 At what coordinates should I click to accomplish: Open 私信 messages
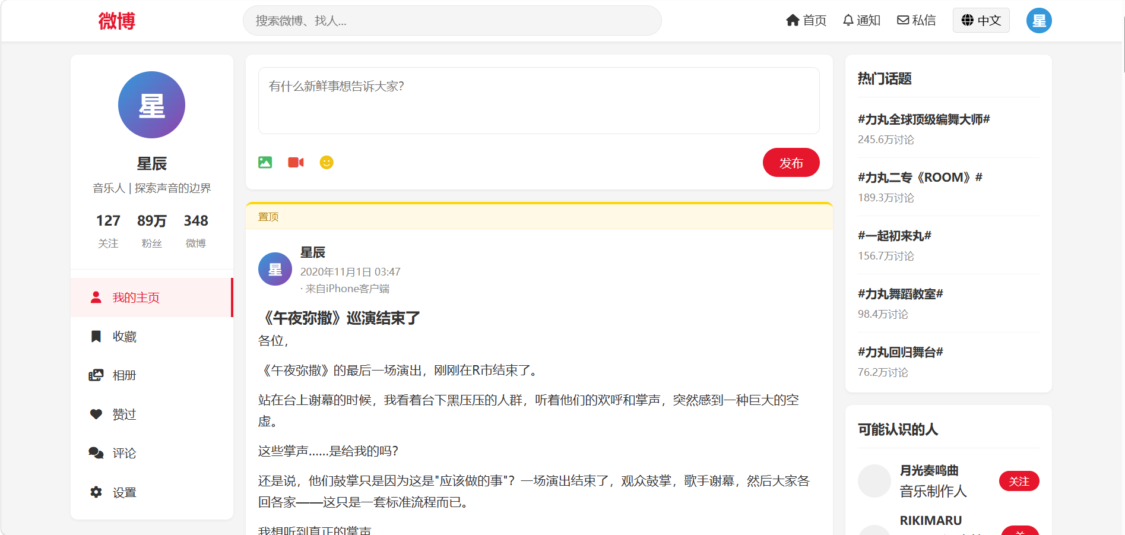pos(916,21)
